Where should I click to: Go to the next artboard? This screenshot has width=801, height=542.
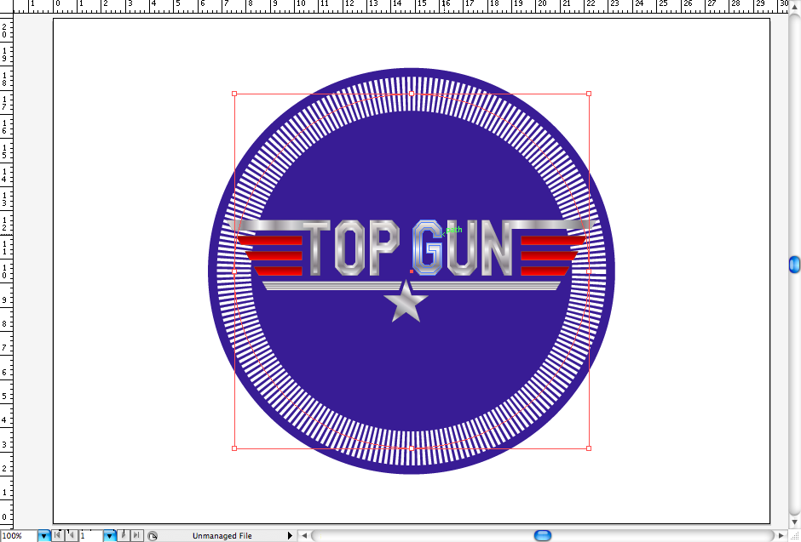(124, 536)
